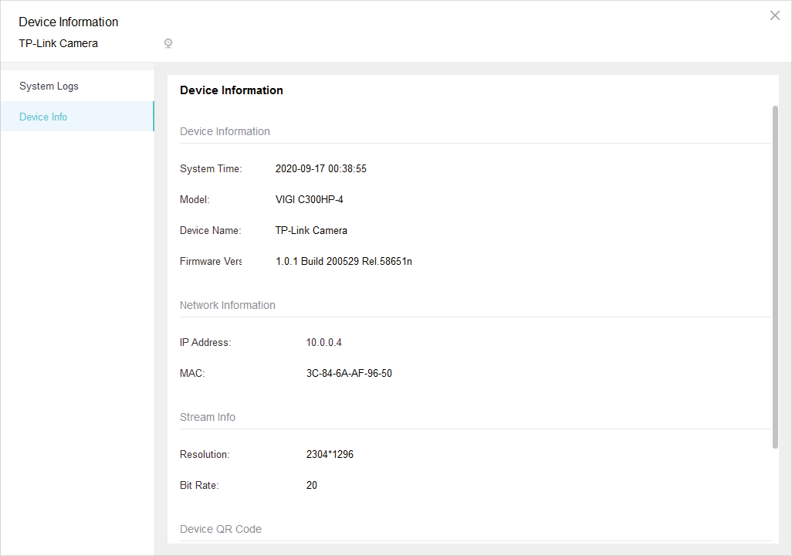Click the Bit Rate label
Viewport: 792px width, 556px height.
[199, 485]
